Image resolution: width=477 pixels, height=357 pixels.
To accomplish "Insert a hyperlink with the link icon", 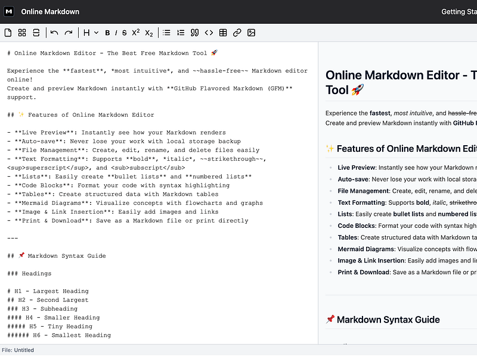I will click(237, 33).
